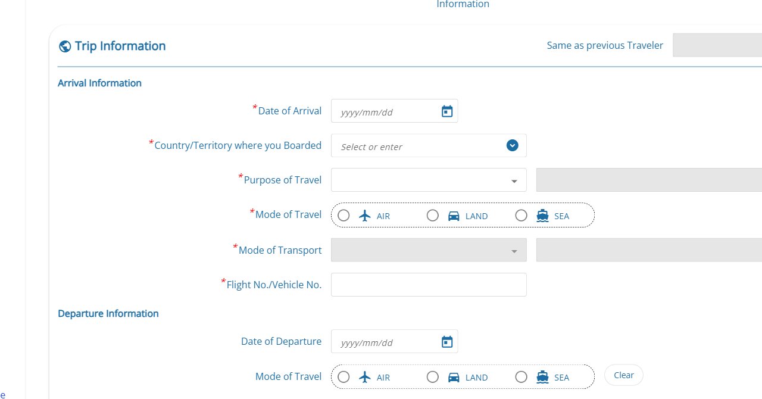Click the airplane icon in arrival Mode of Travel
This screenshot has height=399, width=762.
(364, 215)
